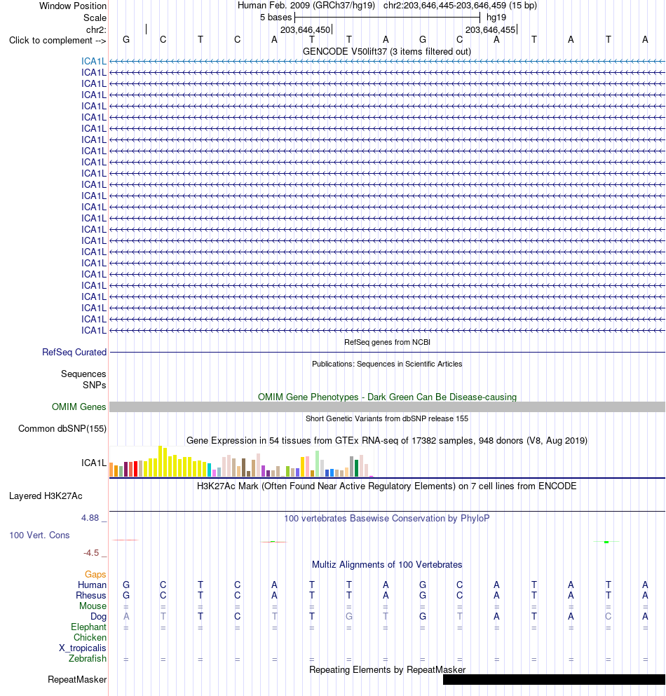Screen dimensions: 666x696
Task: Click the gray OMIM Genes item bar
Action: click(387, 407)
